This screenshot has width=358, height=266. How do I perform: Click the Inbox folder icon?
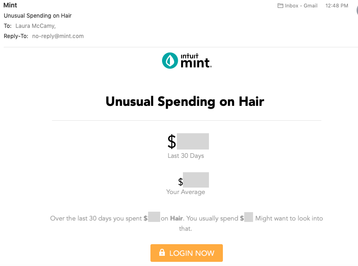point(280,6)
